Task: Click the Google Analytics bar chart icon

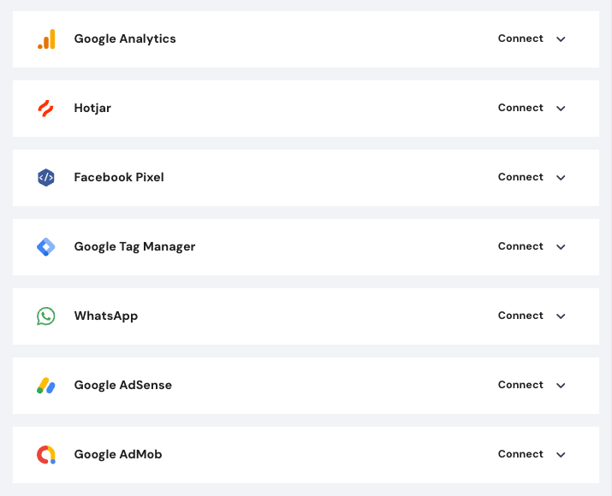Action: 46,39
